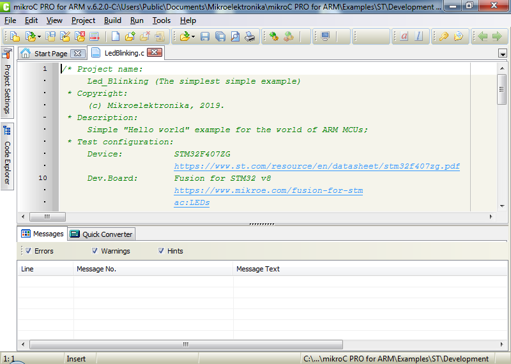Click the Print printer icon
This screenshot has height=364, width=511.
[250, 36]
